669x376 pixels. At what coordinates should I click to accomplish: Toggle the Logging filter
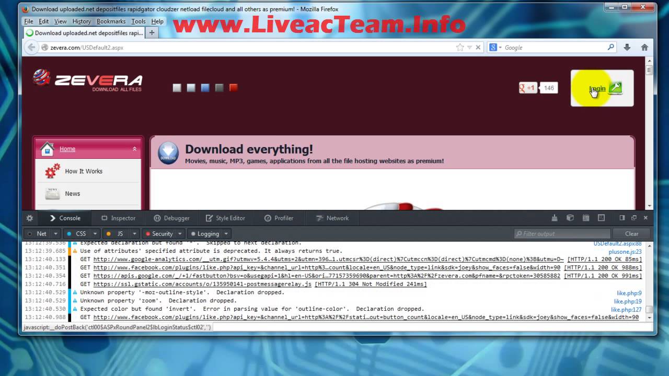[x=205, y=233]
